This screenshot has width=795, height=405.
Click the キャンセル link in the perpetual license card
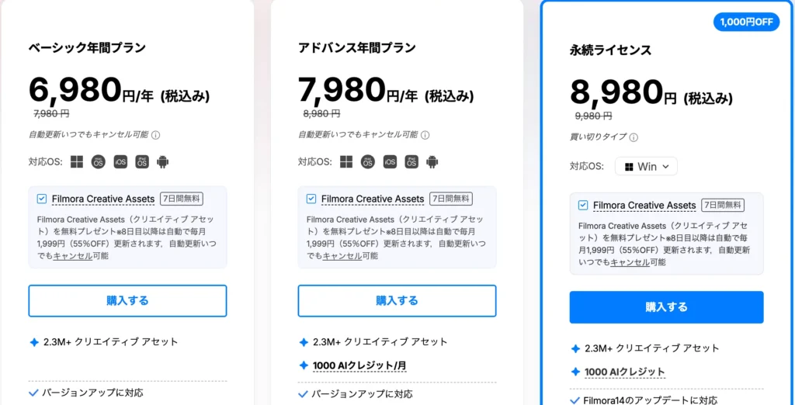point(630,262)
